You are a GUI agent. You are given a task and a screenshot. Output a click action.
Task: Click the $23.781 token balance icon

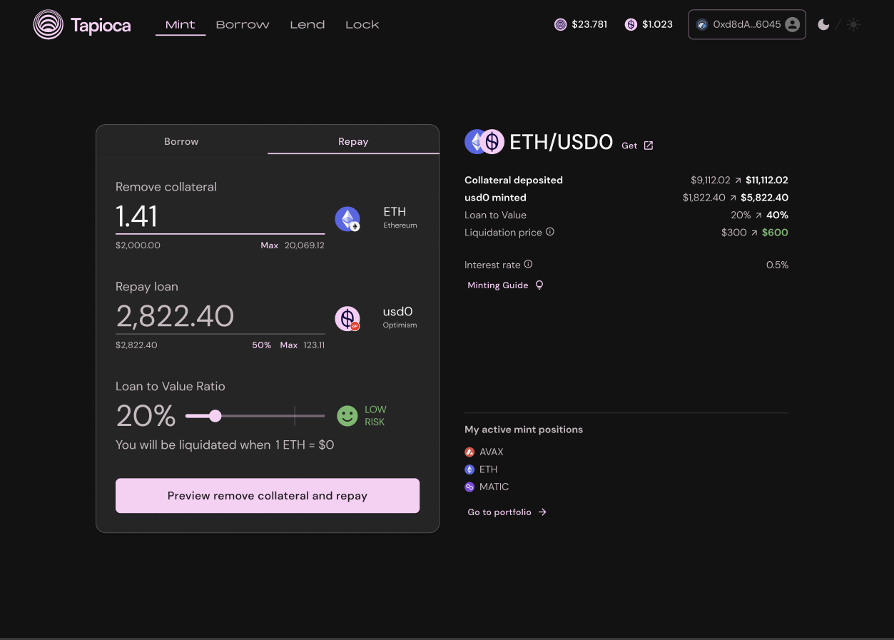click(561, 24)
